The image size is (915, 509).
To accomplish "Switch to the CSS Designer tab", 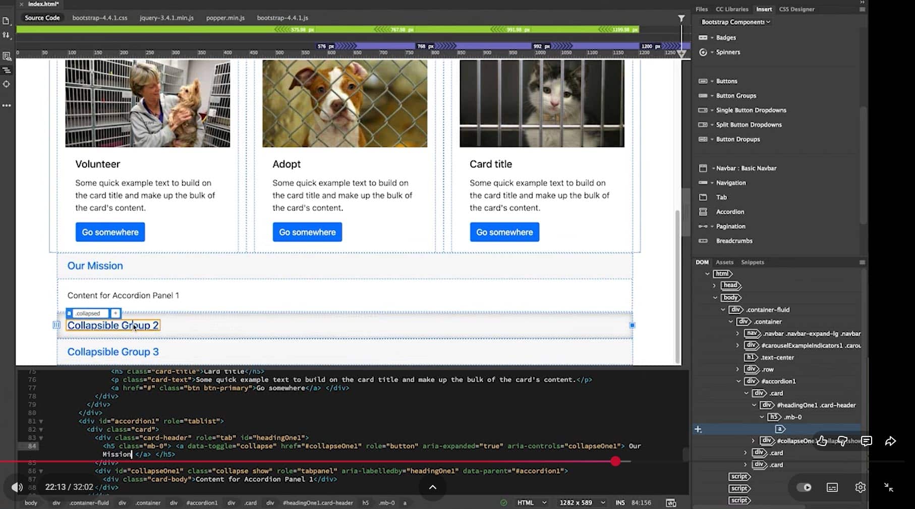I will tap(796, 9).
